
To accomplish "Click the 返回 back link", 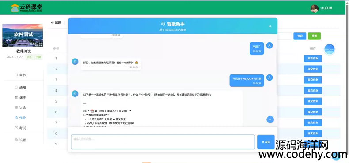I will (56, 22).
